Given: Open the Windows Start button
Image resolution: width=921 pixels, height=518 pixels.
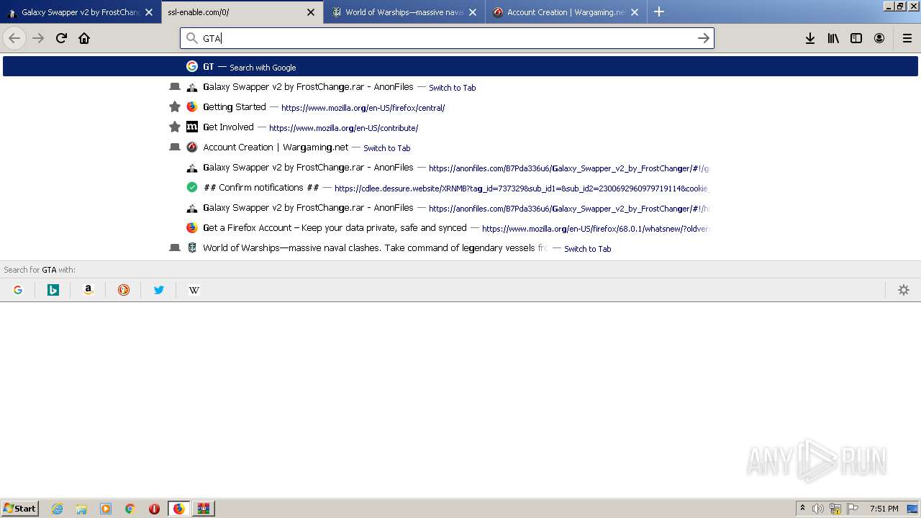Looking at the screenshot, I should [x=20, y=508].
